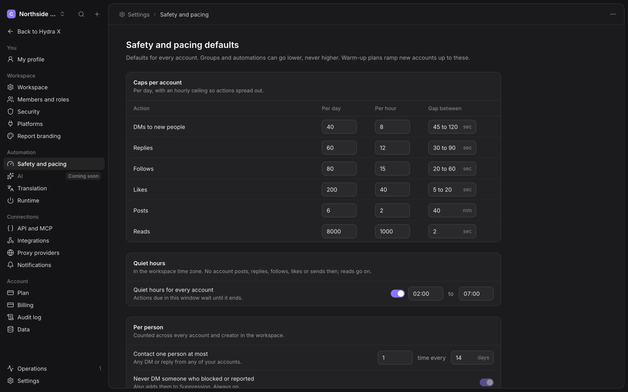Screen dimensions: 628x392
Task: Click the Proxy providers globe icon
Action: tap(10, 253)
